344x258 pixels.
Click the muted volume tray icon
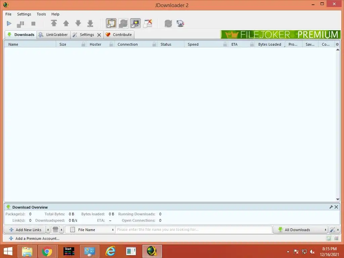click(312, 252)
